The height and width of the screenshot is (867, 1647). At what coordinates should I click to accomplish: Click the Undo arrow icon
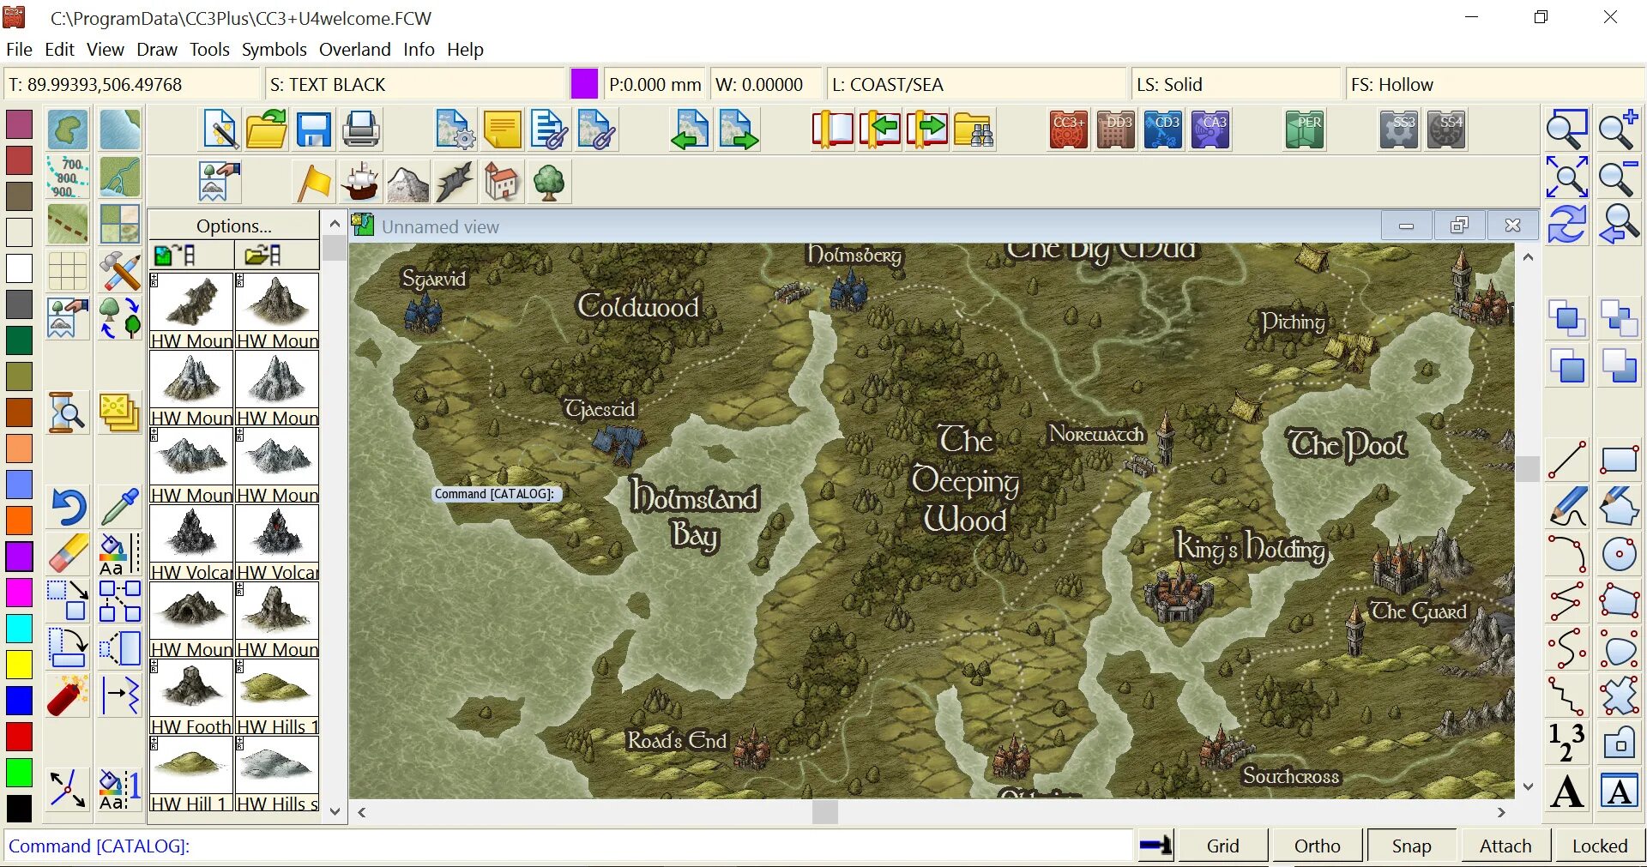coord(68,507)
